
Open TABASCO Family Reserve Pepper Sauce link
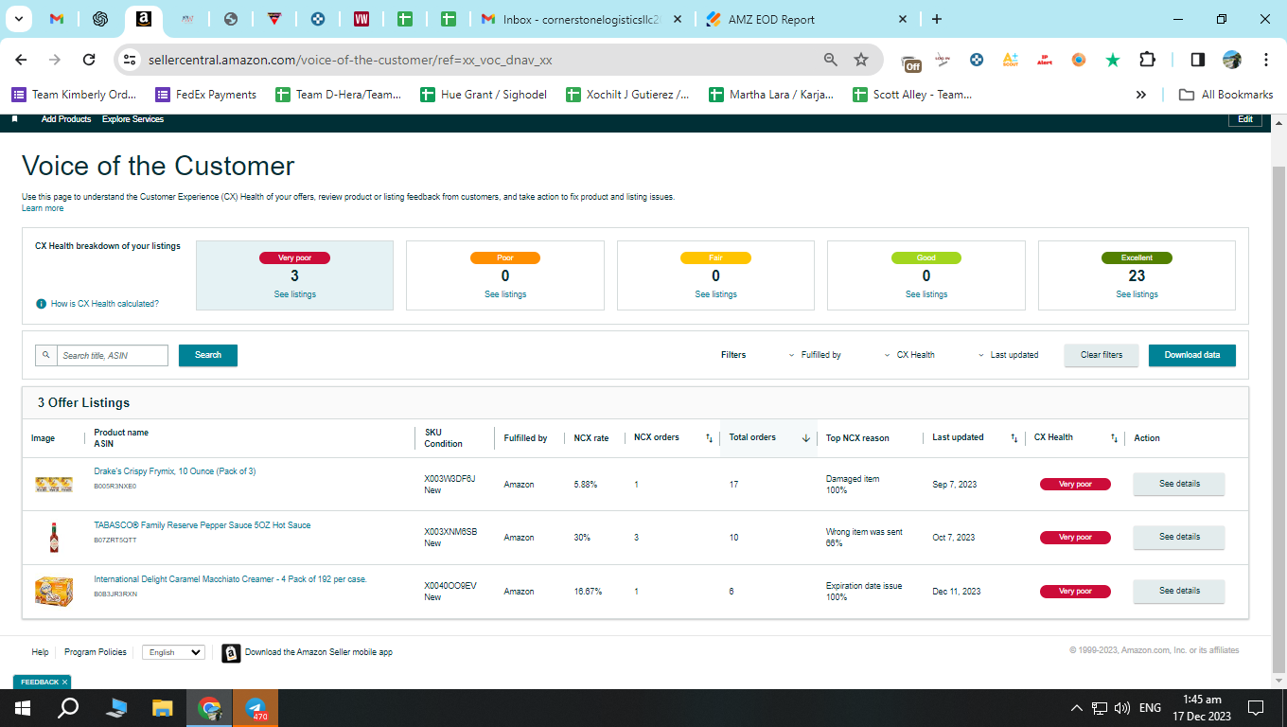click(x=202, y=525)
